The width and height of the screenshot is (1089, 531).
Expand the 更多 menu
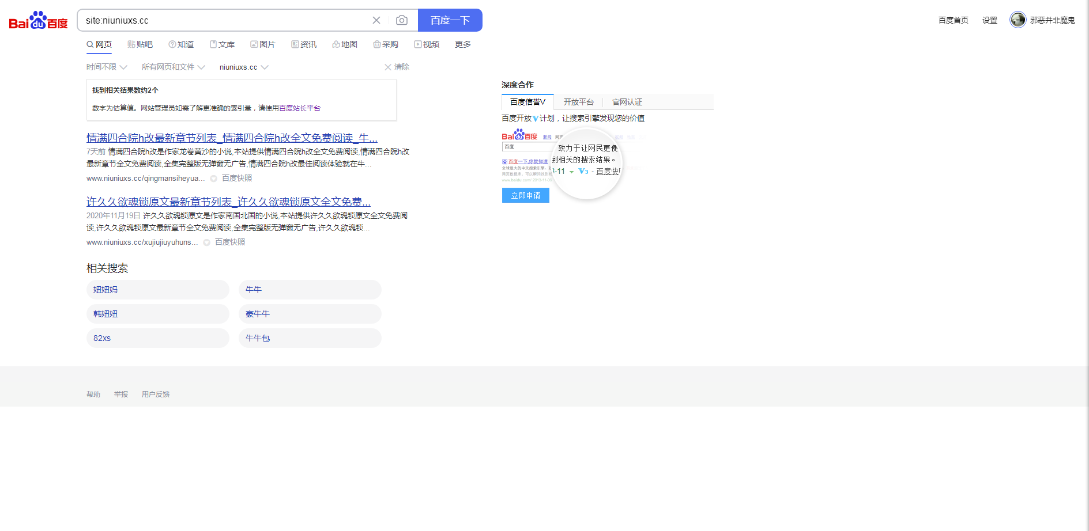[x=463, y=44]
